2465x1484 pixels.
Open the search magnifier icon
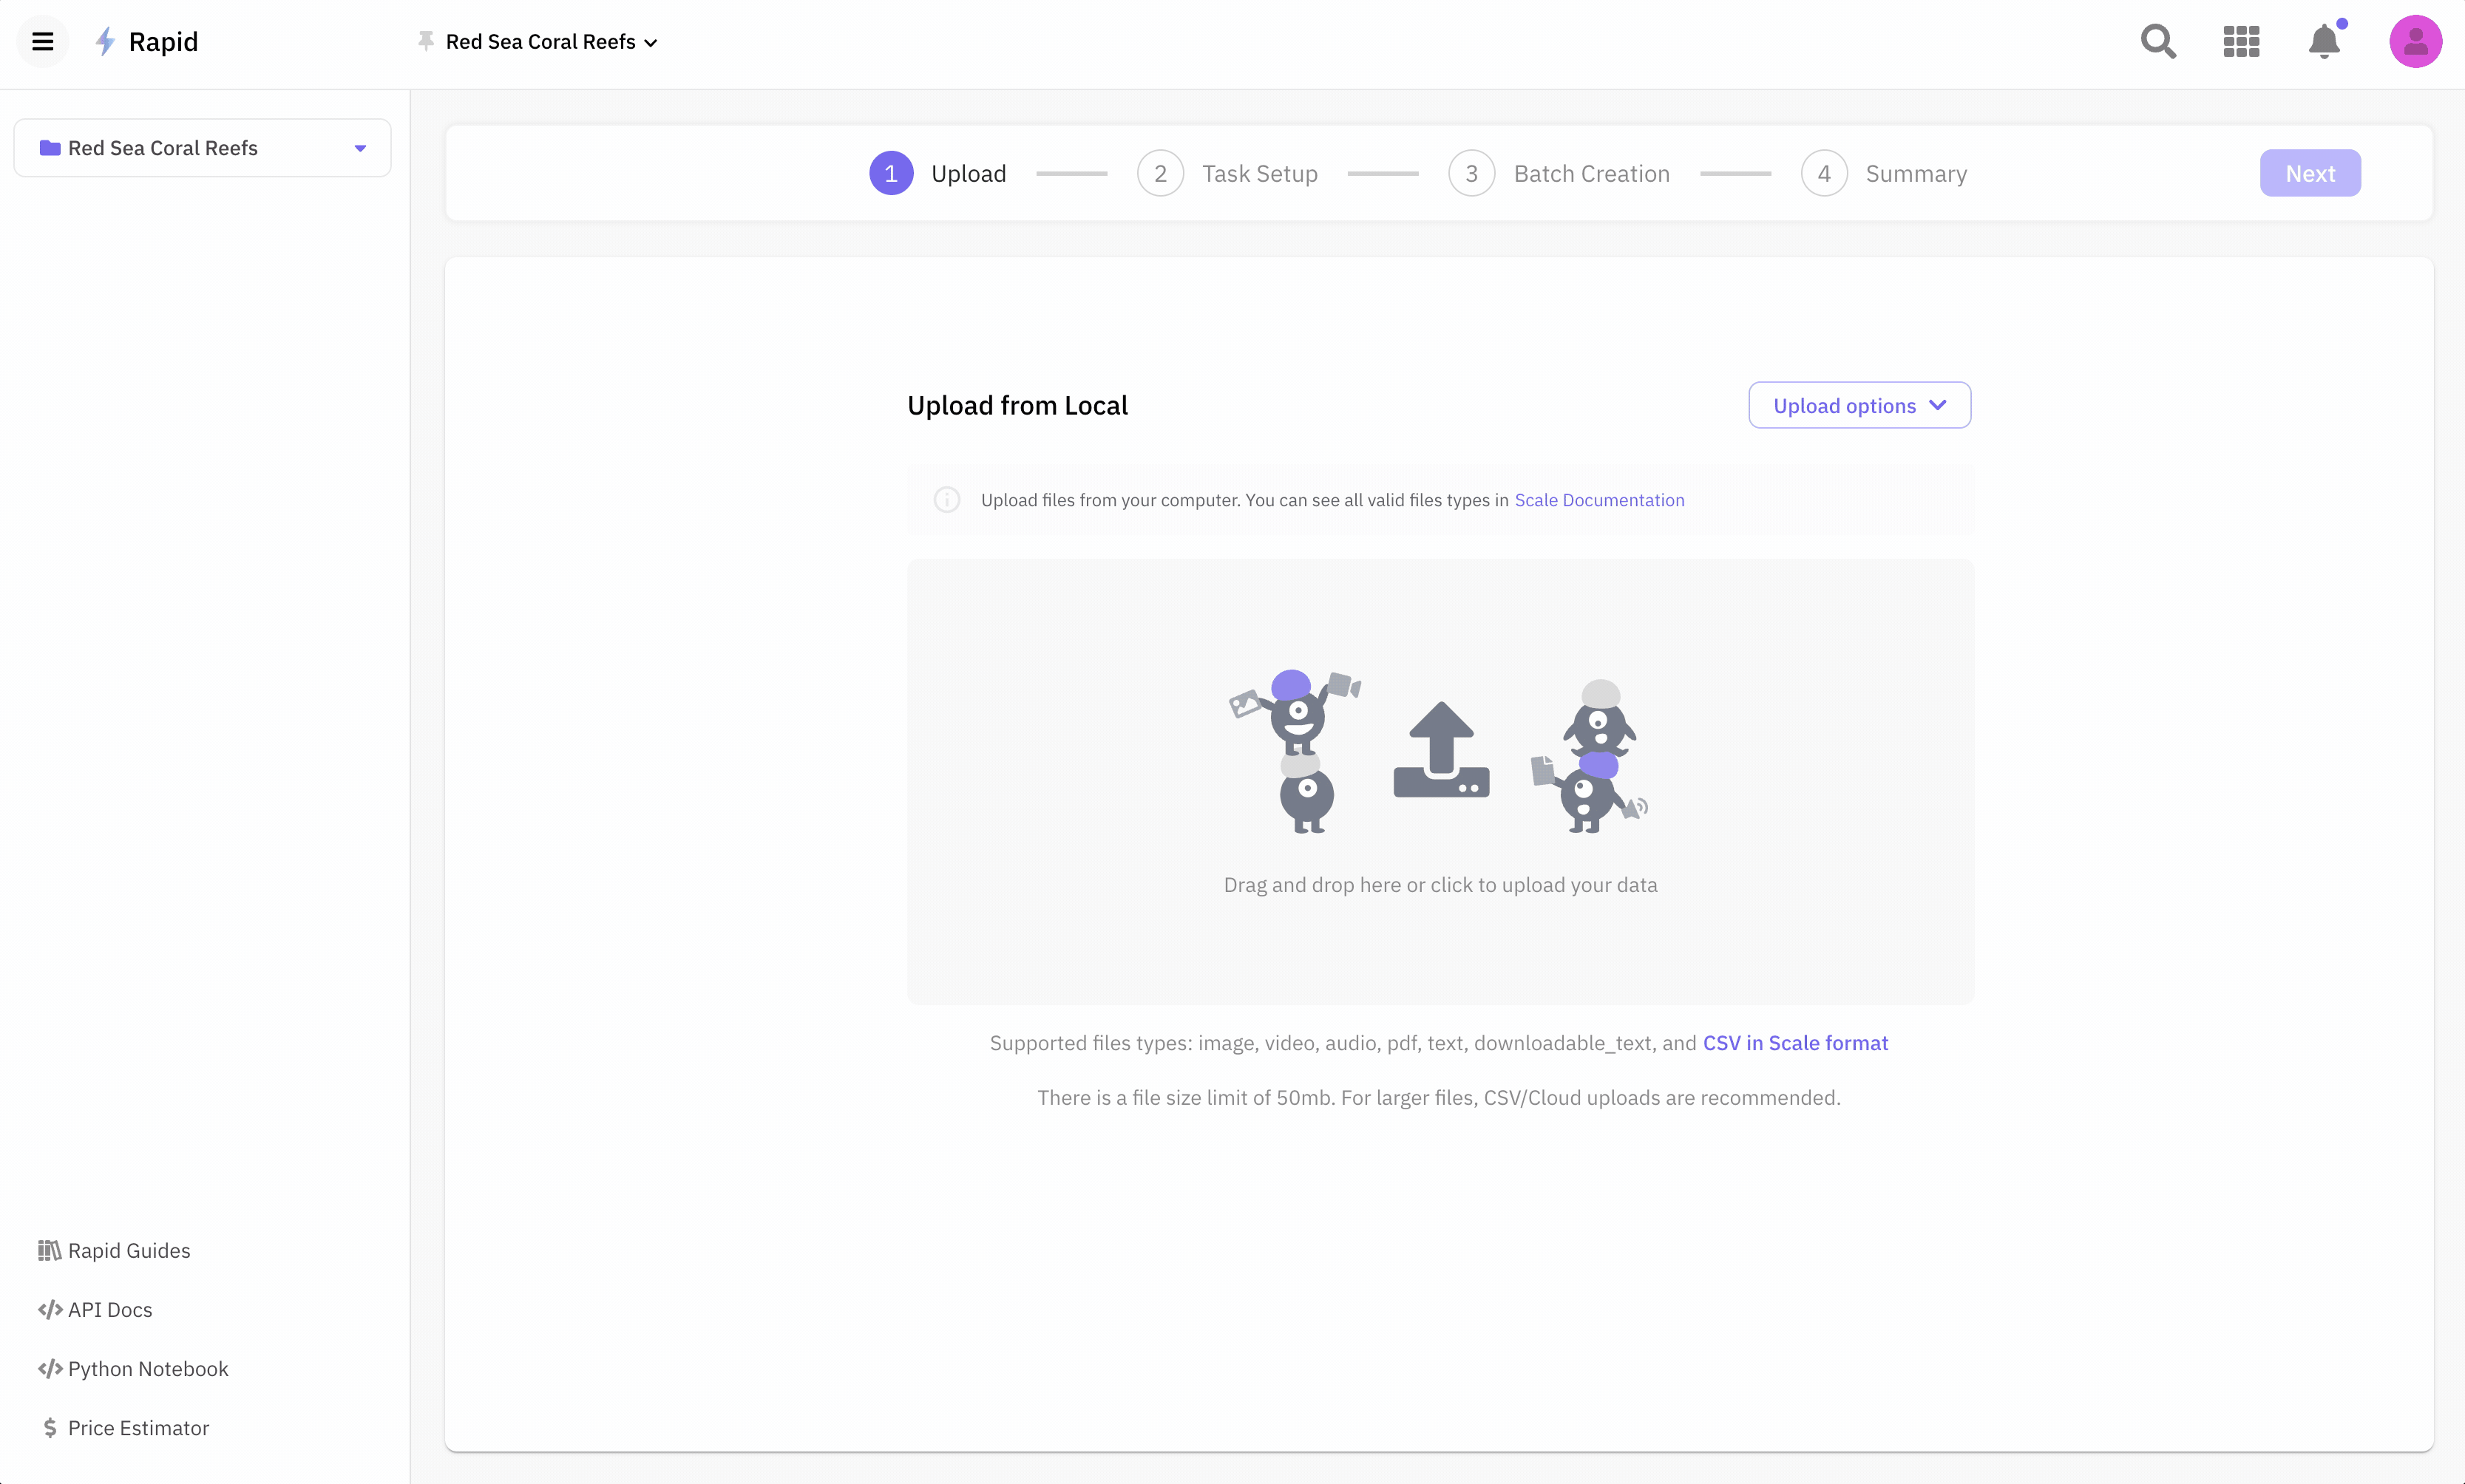(2158, 41)
